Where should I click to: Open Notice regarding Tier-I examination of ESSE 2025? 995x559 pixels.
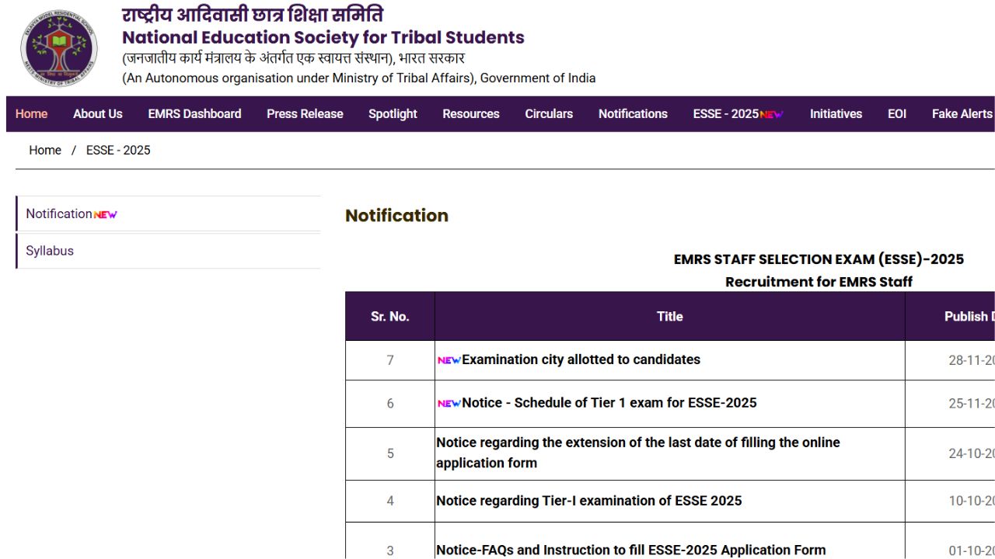tap(590, 501)
